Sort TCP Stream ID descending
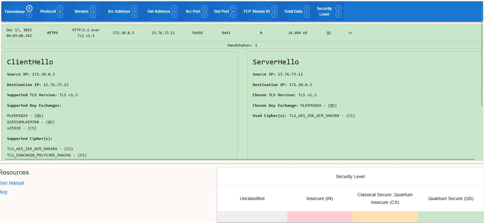 [x=274, y=14]
